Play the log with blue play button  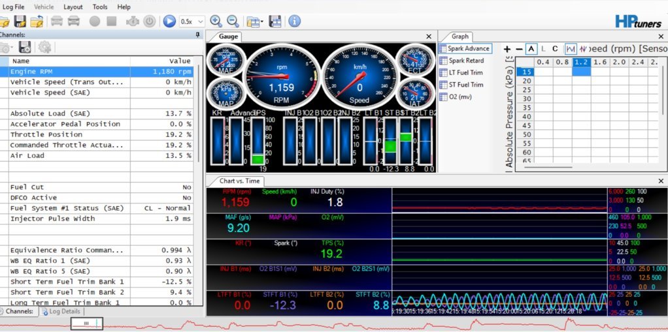pos(169,22)
